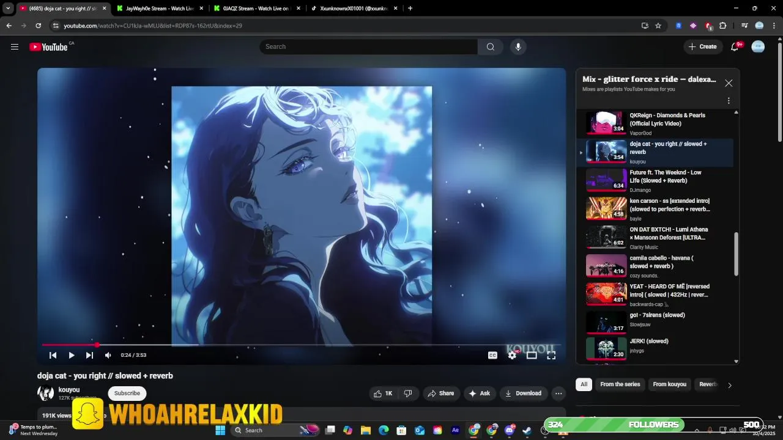Open the YouTube account avatar menu
The height and width of the screenshot is (440, 783).
(758, 47)
